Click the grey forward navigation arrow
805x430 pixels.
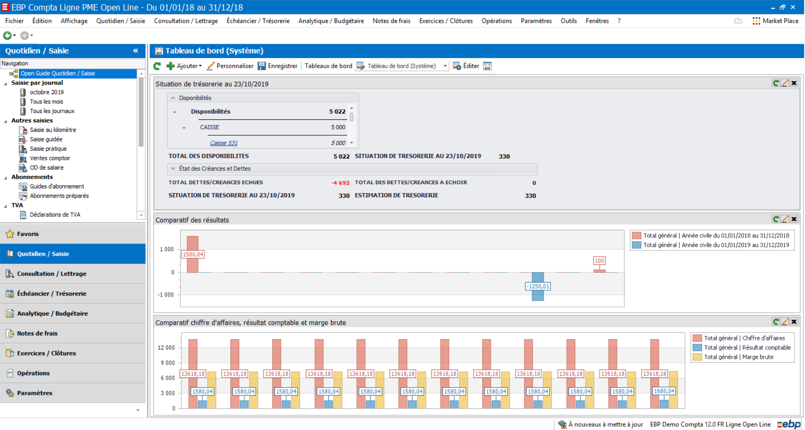click(x=25, y=36)
